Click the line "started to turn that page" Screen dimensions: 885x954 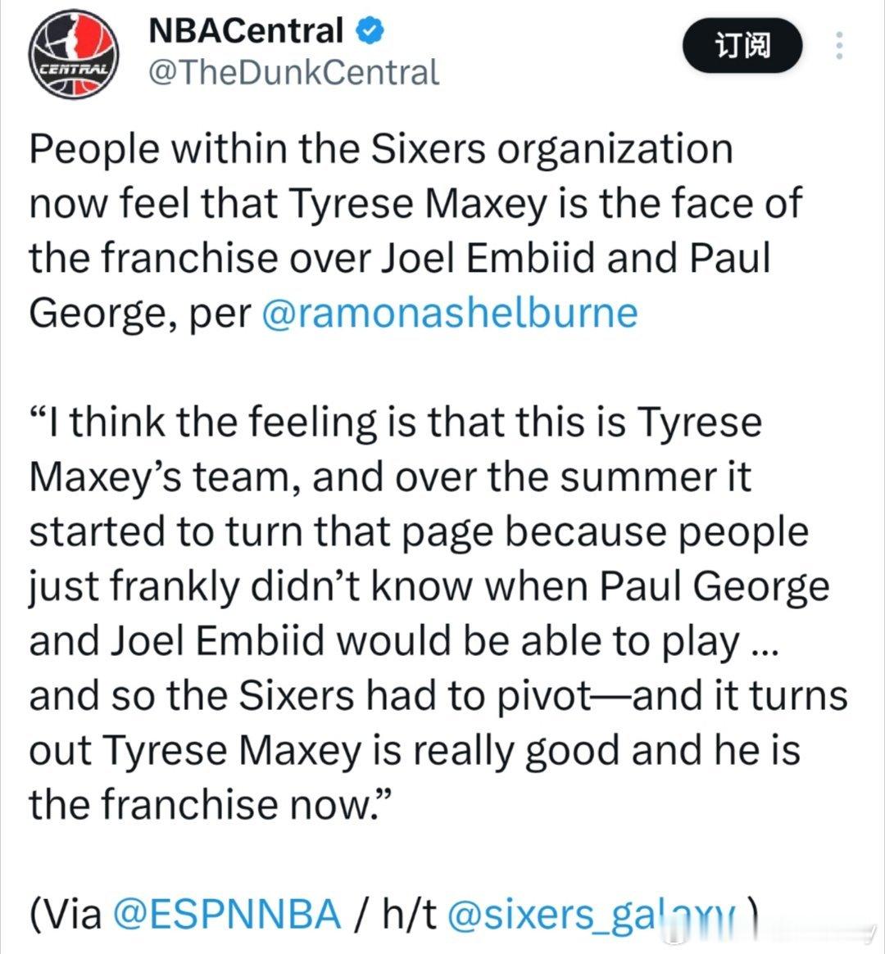[418, 532]
